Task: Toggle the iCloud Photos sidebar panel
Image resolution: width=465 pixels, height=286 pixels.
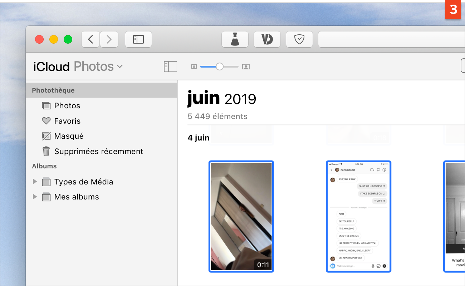Action: coord(170,66)
